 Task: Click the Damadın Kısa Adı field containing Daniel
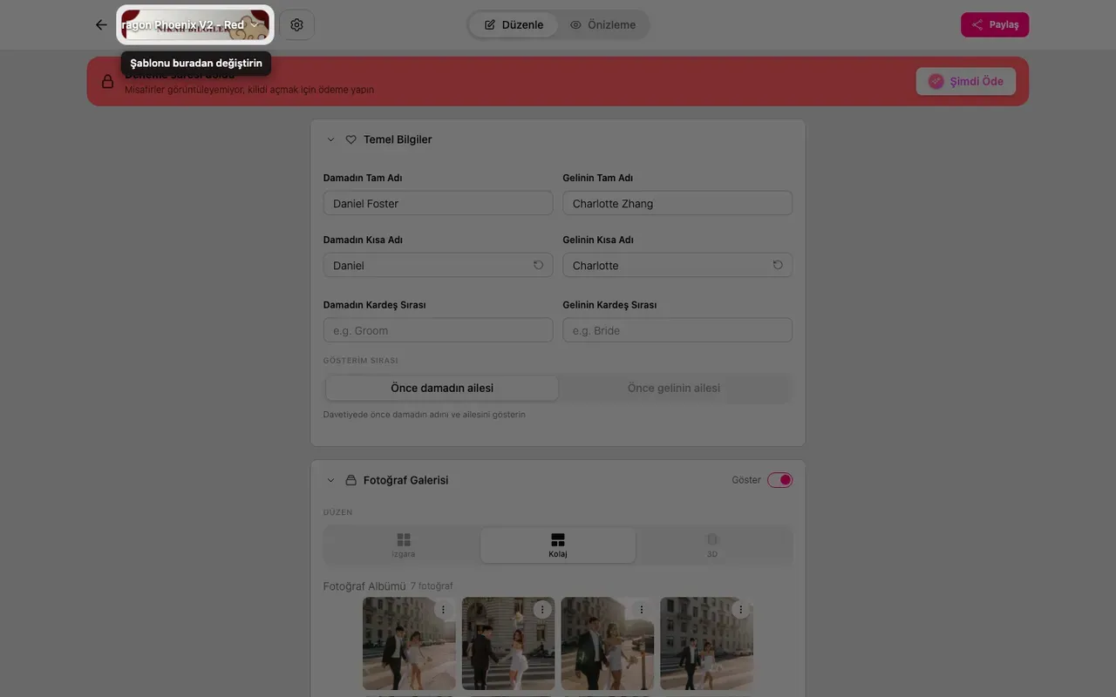coord(438,265)
